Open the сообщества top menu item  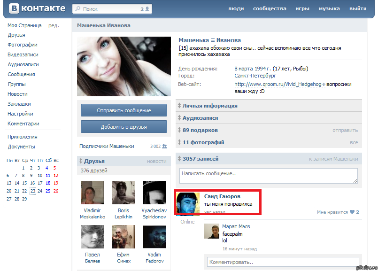coord(269,9)
